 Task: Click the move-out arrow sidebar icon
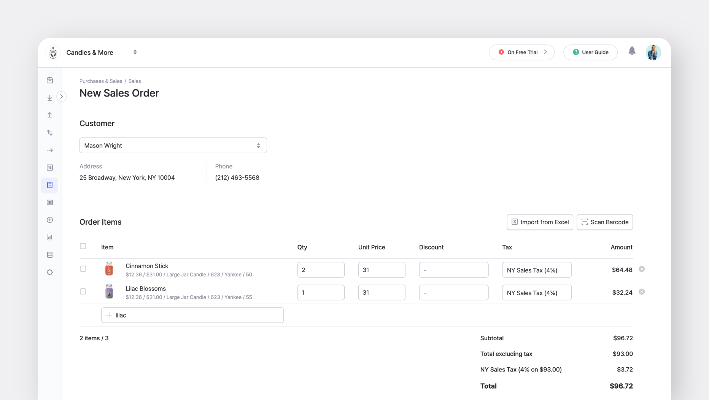point(49,150)
